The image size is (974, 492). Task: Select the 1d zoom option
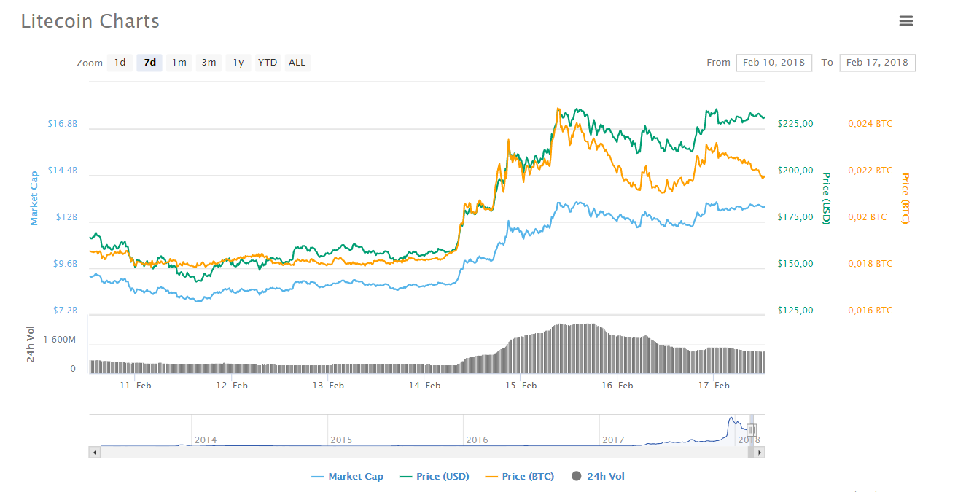tap(120, 63)
